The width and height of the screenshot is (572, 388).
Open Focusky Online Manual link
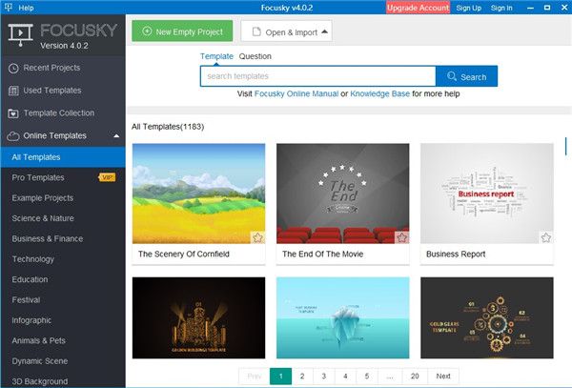pos(296,93)
